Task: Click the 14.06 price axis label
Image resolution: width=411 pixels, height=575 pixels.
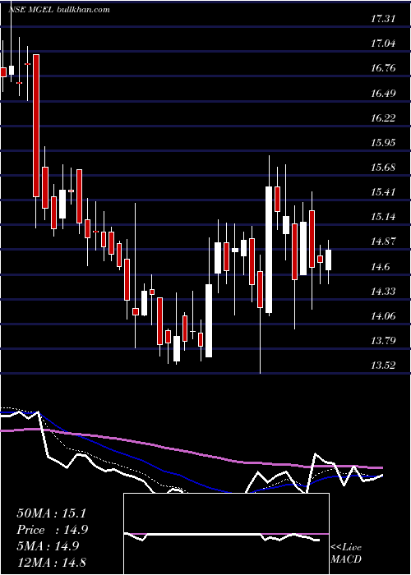Action: point(383,315)
